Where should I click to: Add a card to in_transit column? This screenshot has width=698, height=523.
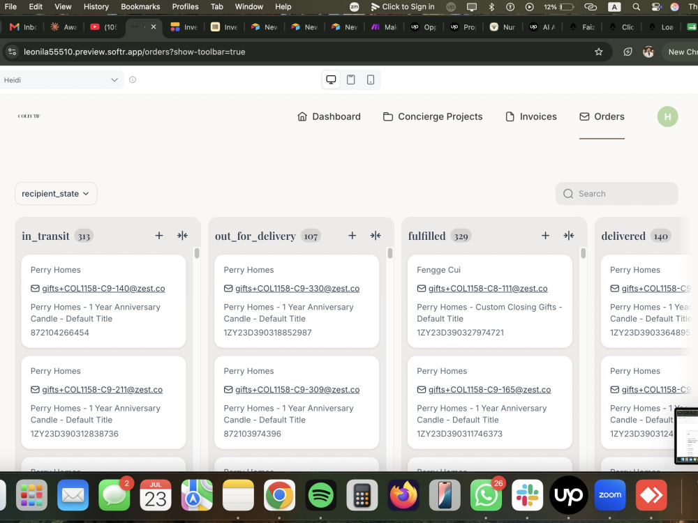[x=159, y=236]
